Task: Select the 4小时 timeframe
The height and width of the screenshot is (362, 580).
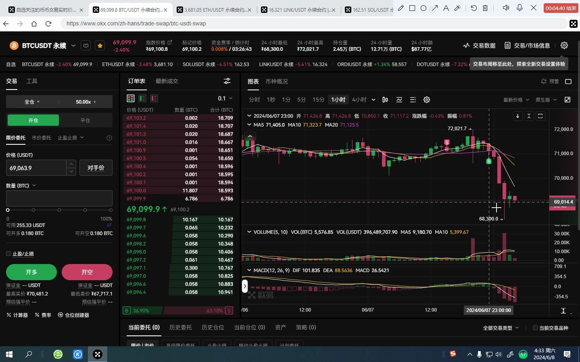Action: (x=359, y=100)
